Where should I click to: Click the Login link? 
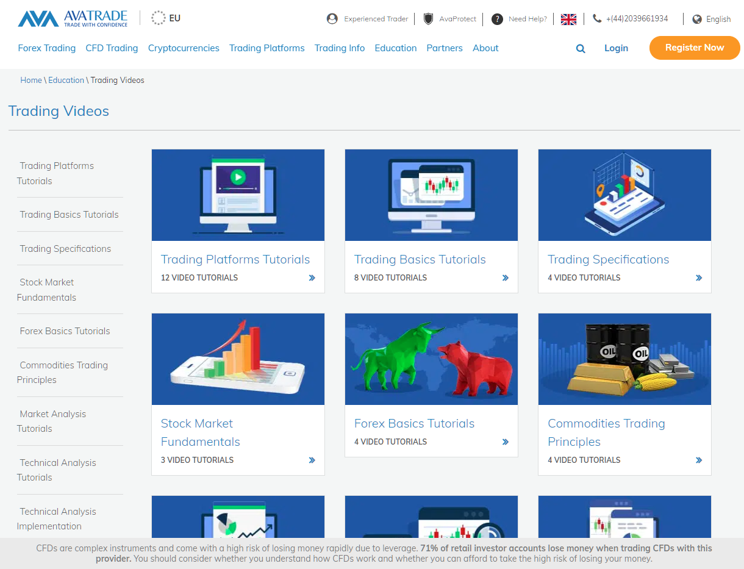click(616, 48)
